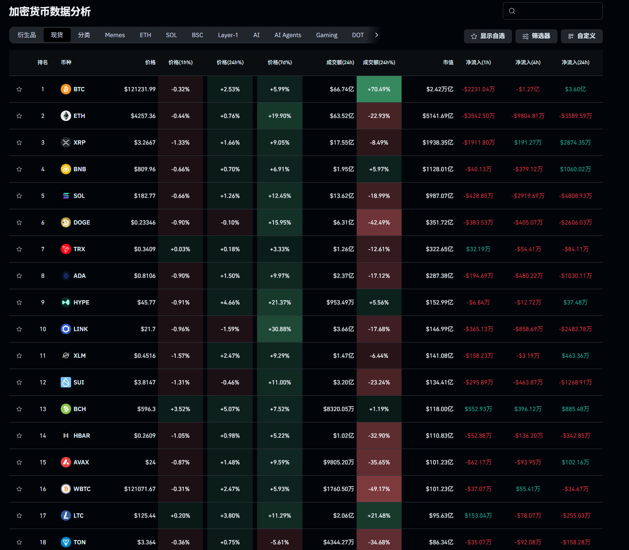Click the WBTC coin logo
The height and width of the screenshot is (550, 629).
(x=66, y=489)
